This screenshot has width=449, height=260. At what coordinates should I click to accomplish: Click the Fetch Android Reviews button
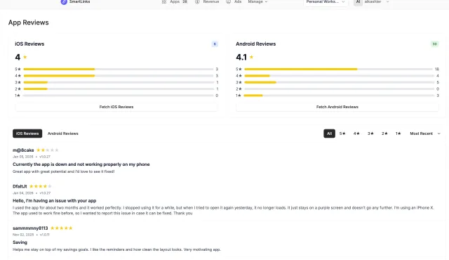click(x=337, y=107)
